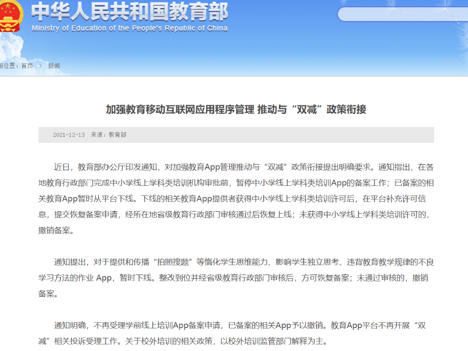Click the paragraph beginning 通知提出，对于提供和传播
The image size is (468, 351).
click(236, 278)
